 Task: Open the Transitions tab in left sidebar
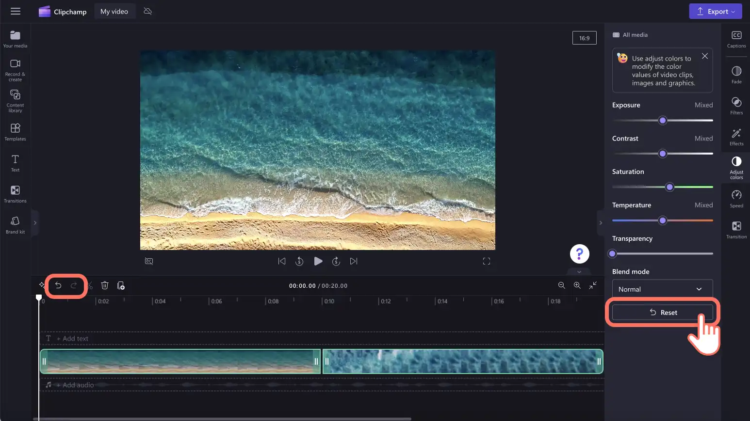(x=15, y=194)
